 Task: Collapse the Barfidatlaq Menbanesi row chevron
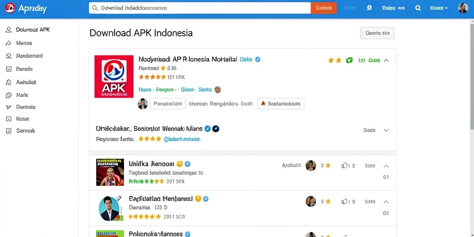point(386,202)
